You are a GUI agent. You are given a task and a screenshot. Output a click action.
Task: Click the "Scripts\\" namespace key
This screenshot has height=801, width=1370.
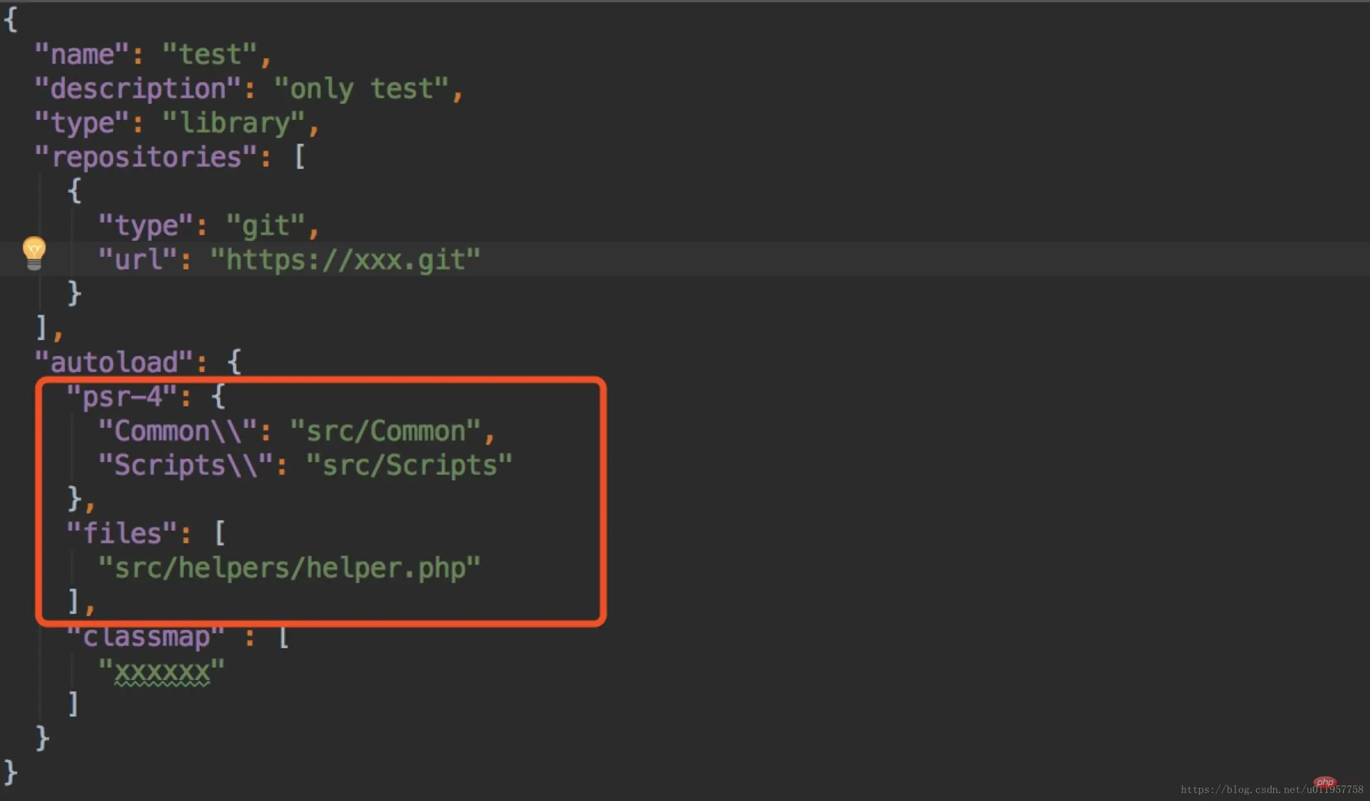coord(186,465)
